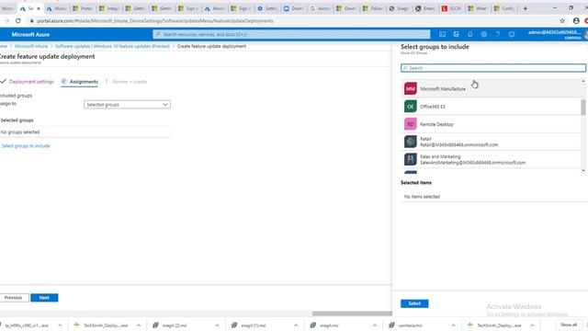The image size is (588, 331).
Task: Open directory and subscription filter icon
Action: (456, 34)
